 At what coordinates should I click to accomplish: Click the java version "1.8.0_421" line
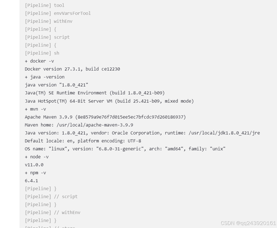tap(56, 85)
